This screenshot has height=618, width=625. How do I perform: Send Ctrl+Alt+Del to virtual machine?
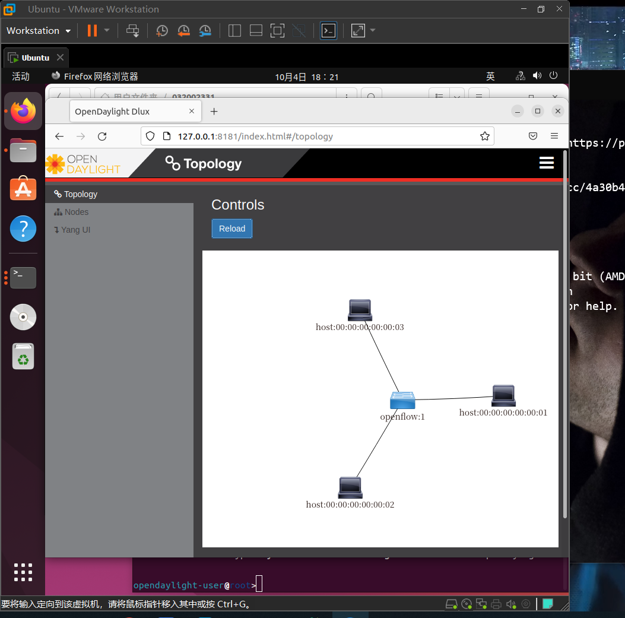(133, 31)
